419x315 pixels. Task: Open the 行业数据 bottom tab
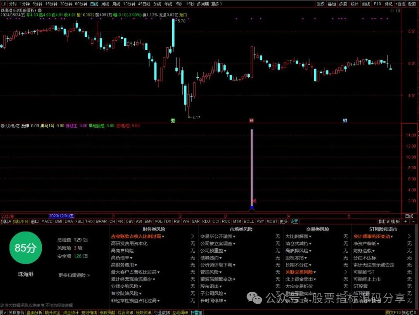162,312
